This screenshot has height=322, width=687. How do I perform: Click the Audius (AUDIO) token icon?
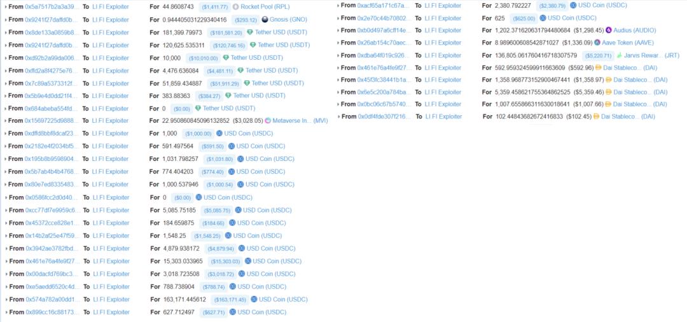pos(609,31)
